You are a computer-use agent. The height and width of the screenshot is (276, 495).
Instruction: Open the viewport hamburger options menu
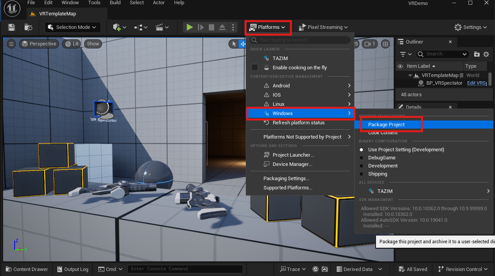[12, 44]
